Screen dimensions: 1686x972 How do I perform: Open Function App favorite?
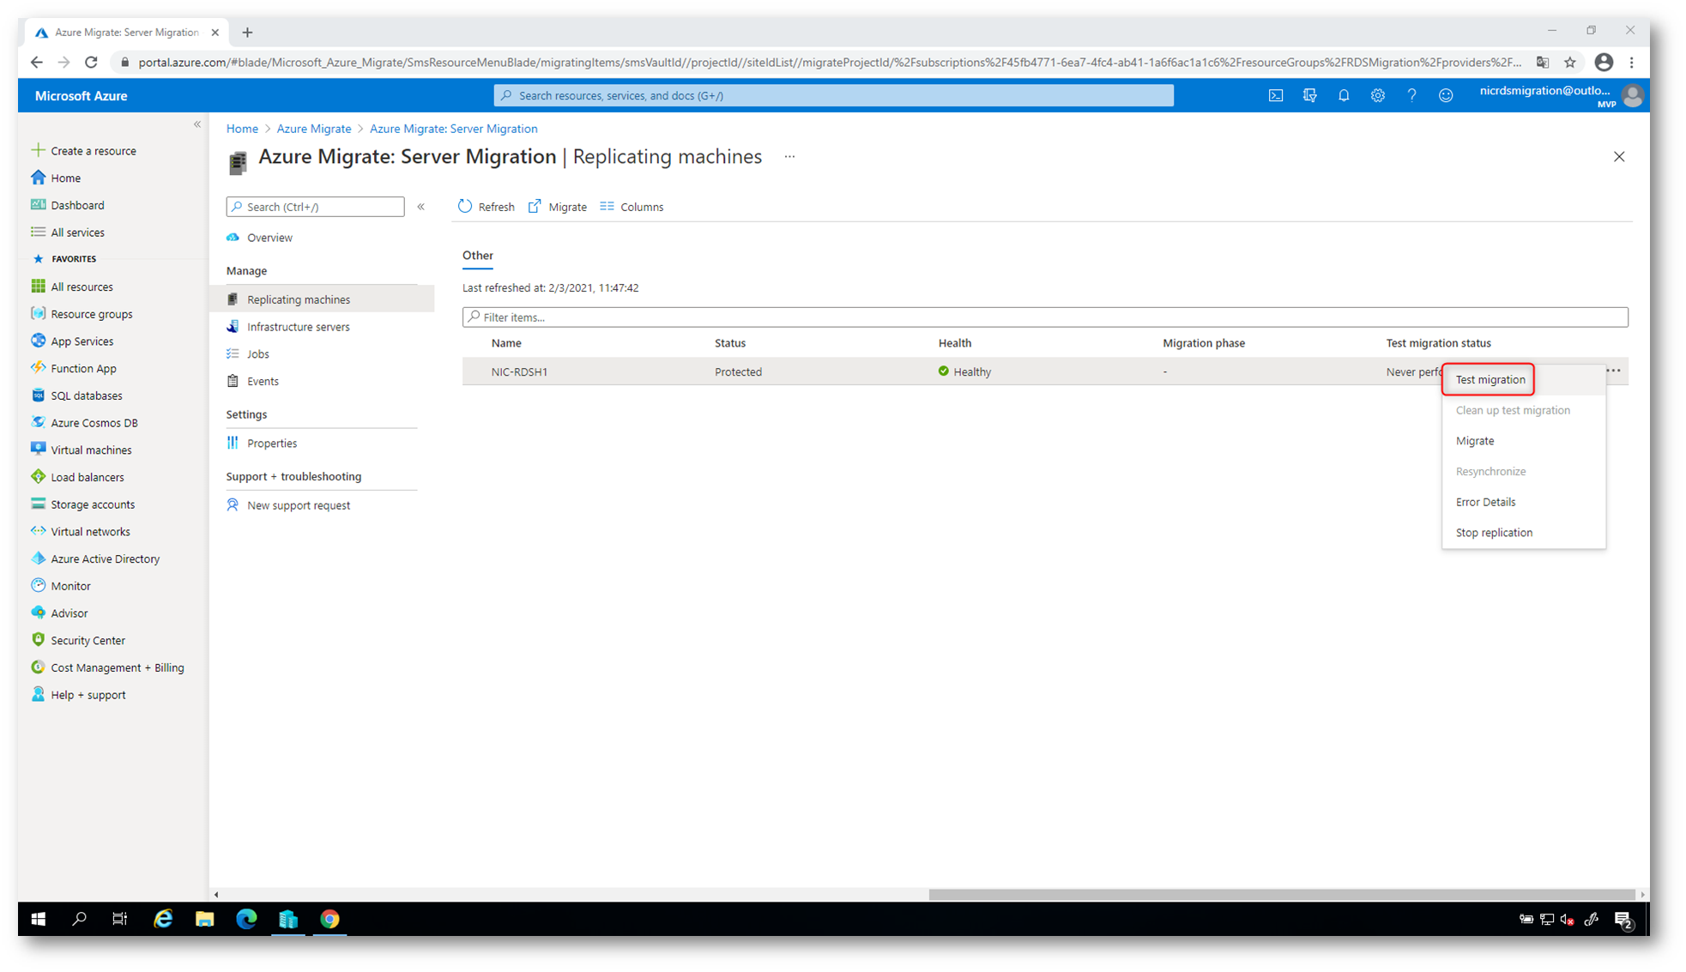click(x=83, y=369)
